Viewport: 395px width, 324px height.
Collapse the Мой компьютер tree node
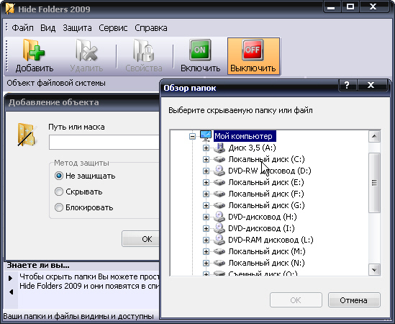coord(192,136)
